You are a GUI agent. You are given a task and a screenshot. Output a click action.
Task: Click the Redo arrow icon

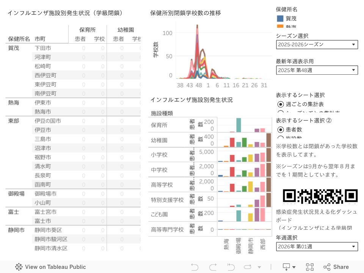click(x=213, y=267)
